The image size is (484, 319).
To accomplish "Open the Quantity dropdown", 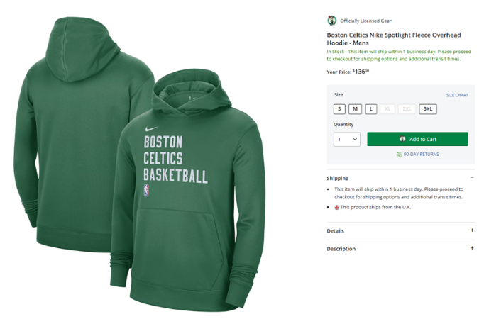I will [x=346, y=140].
